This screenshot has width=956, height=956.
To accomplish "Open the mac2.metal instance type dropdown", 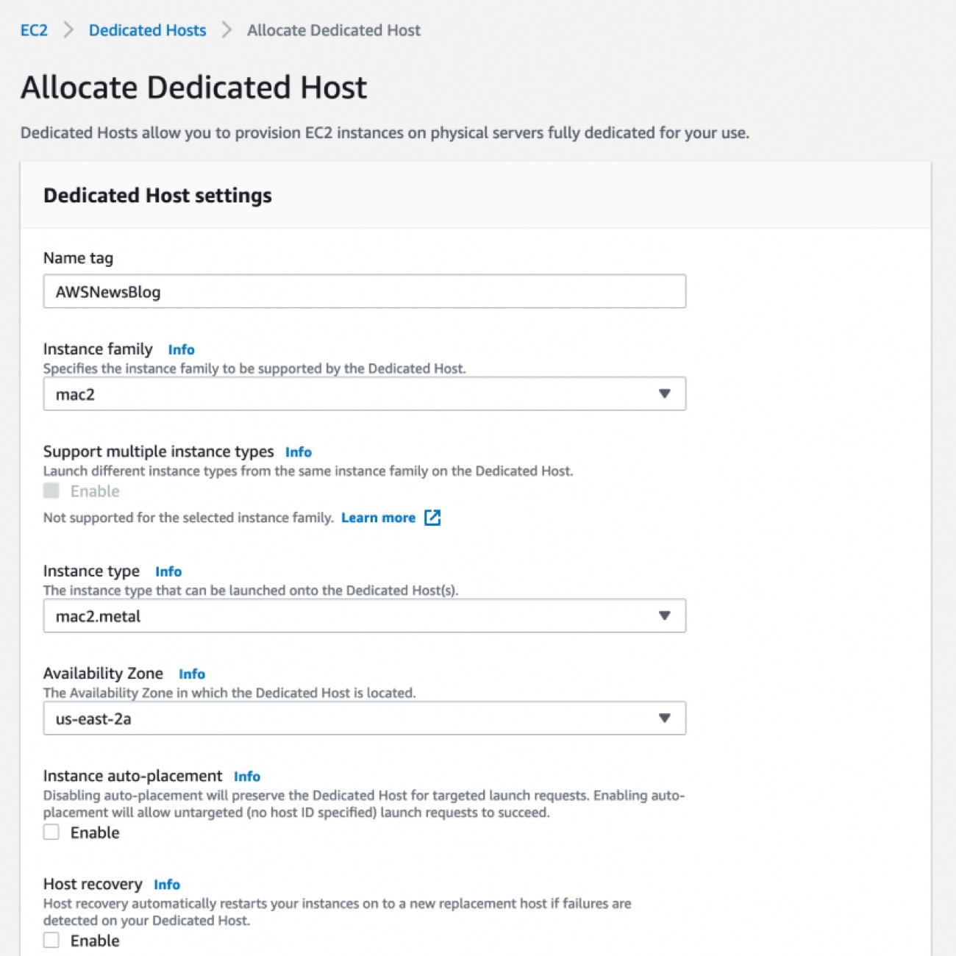I will click(x=364, y=616).
